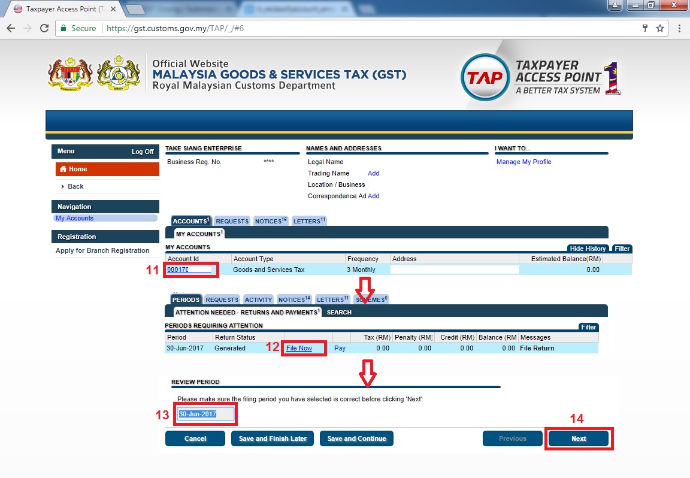
Task: Bookmark page with star icon
Action: click(x=660, y=28)
